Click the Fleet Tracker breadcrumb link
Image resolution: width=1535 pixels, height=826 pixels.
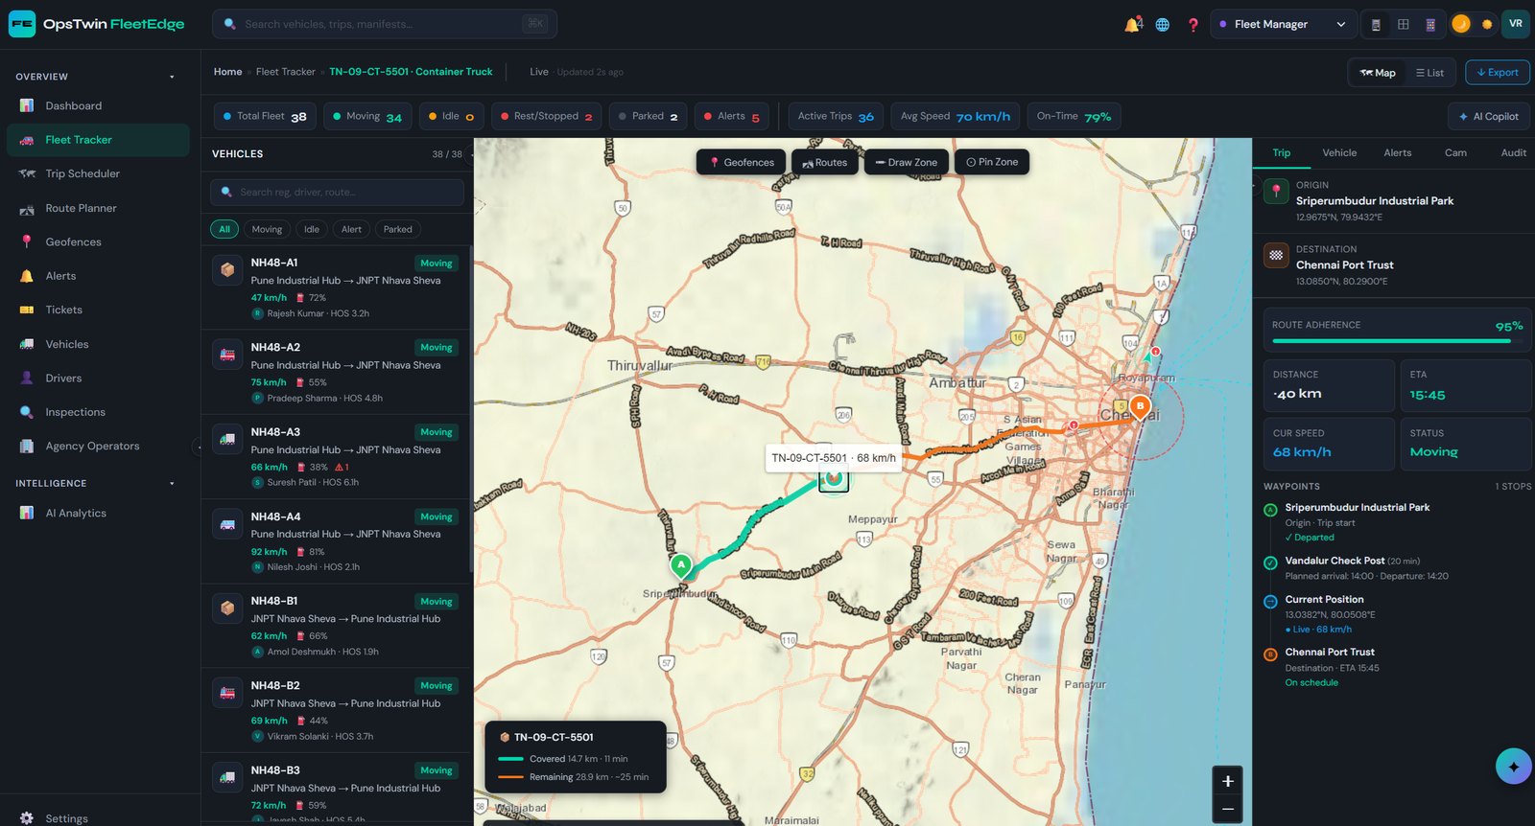(x=285, y=72)
